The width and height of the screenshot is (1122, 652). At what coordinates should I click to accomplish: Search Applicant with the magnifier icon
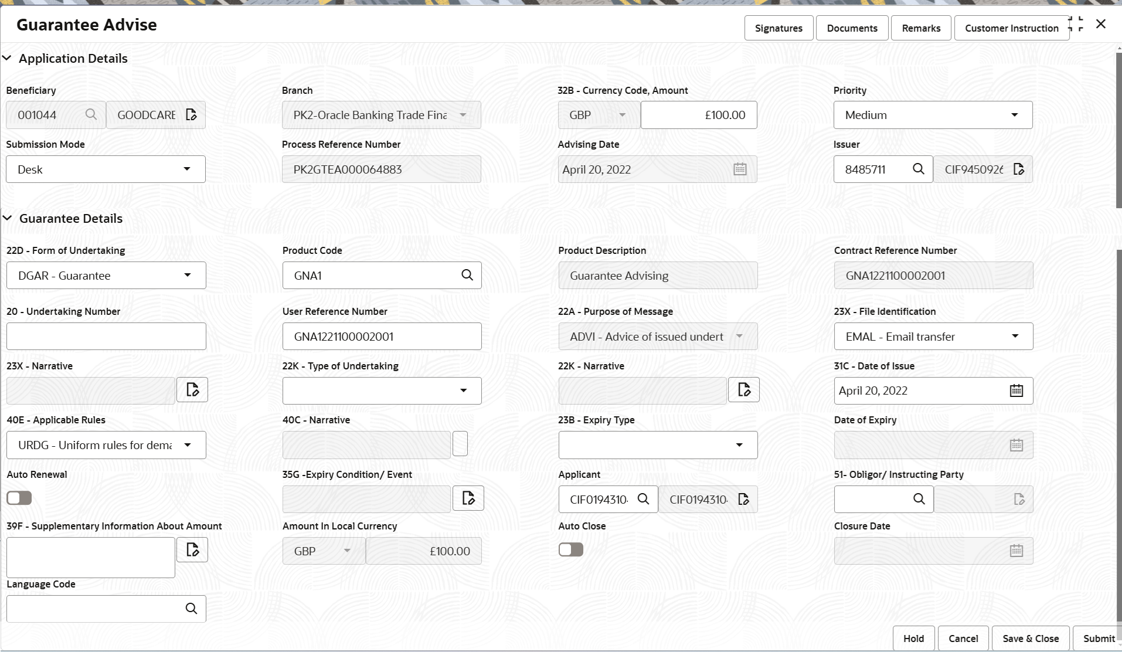pyautogui.click(x=643, y=499)
